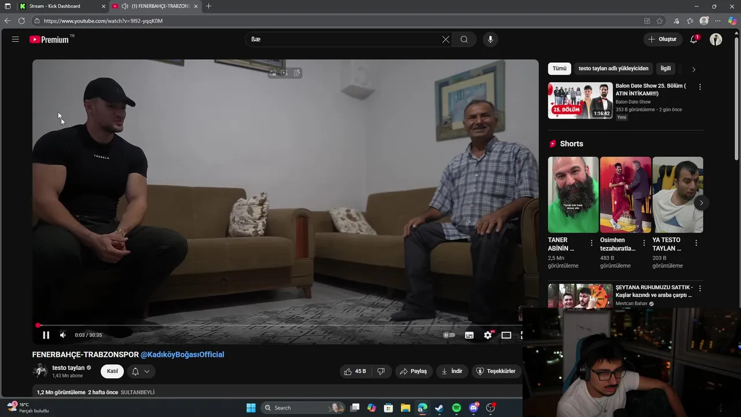Like the video with 45 B

tap(355, 371)
